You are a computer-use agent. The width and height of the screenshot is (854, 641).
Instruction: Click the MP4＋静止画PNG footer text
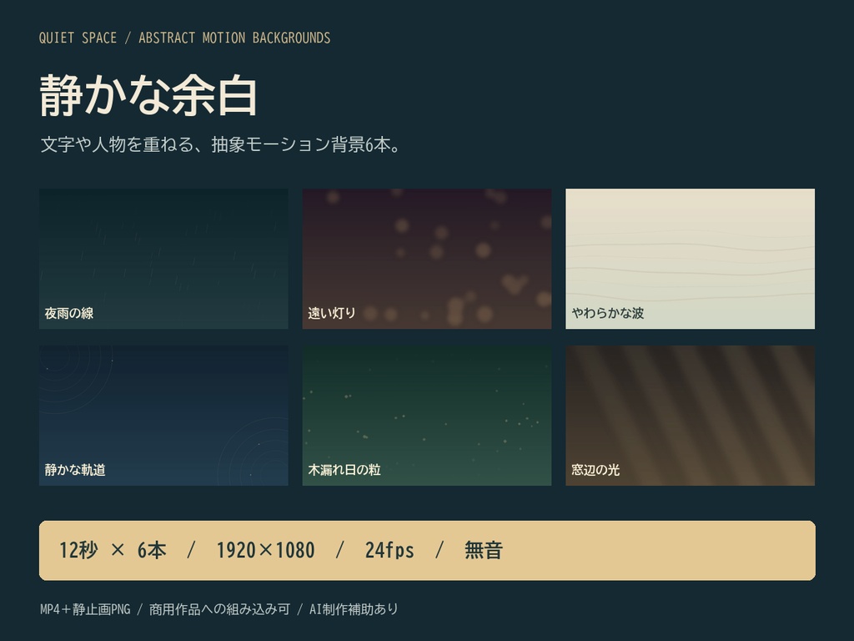click(x=86, y=608)
